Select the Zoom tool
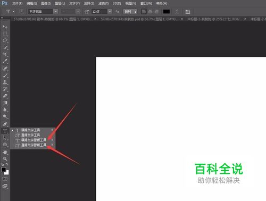 [5, 159]
